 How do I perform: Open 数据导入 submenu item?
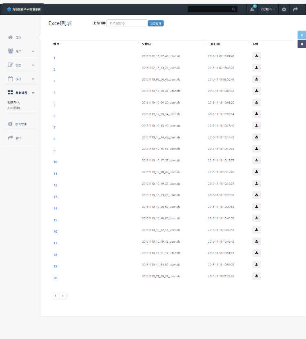14,102
